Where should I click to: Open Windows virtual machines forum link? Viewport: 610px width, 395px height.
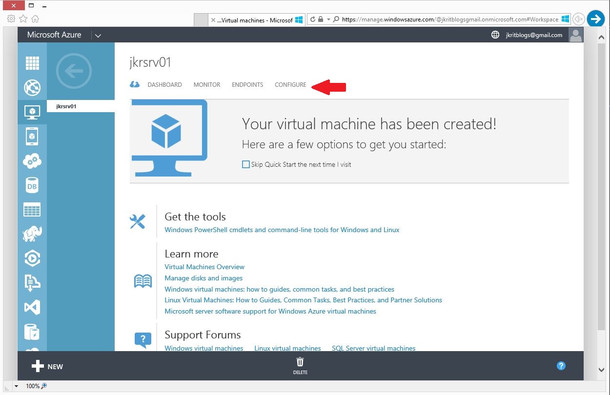(x=204, y=348)
